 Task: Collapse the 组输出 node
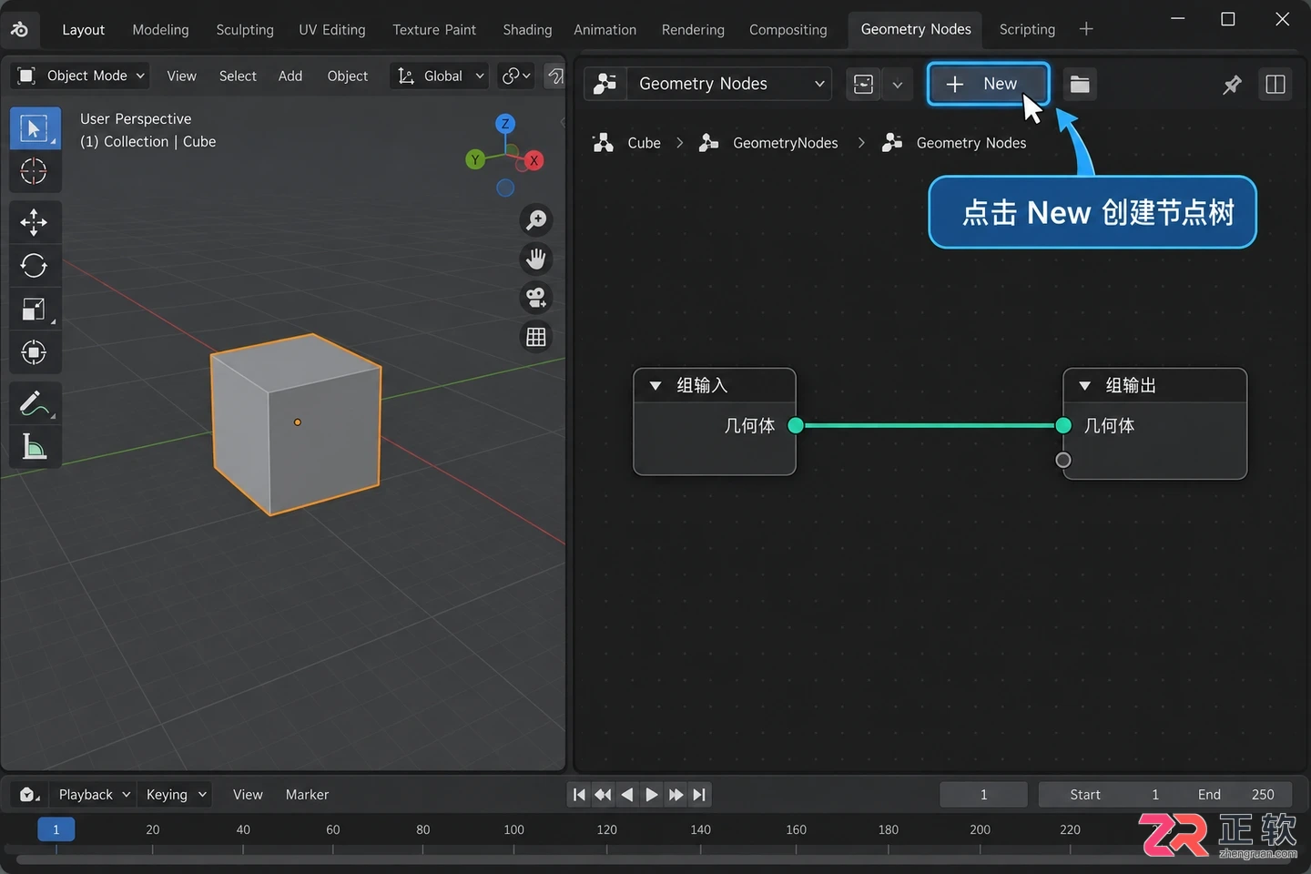1085,386
